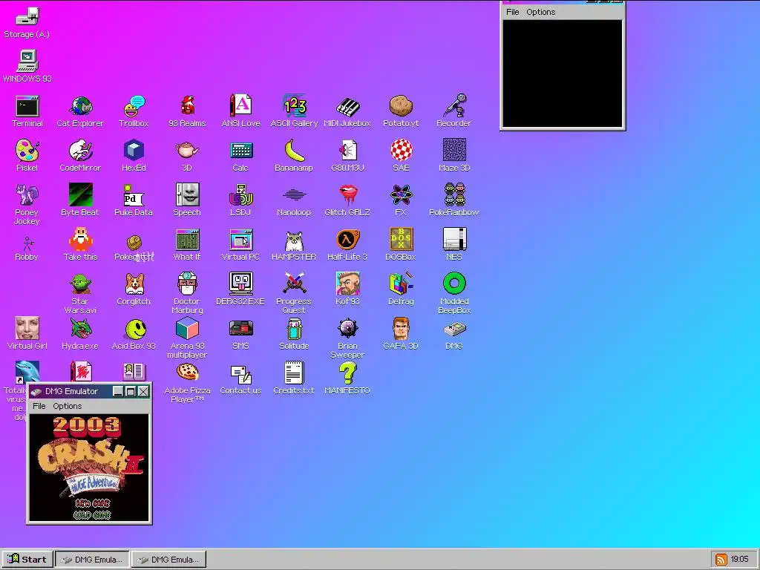Image resolution: width=760 pixels, height=570 pixels.
Task: Open Maze 3D icon
Action: (454, 156)
